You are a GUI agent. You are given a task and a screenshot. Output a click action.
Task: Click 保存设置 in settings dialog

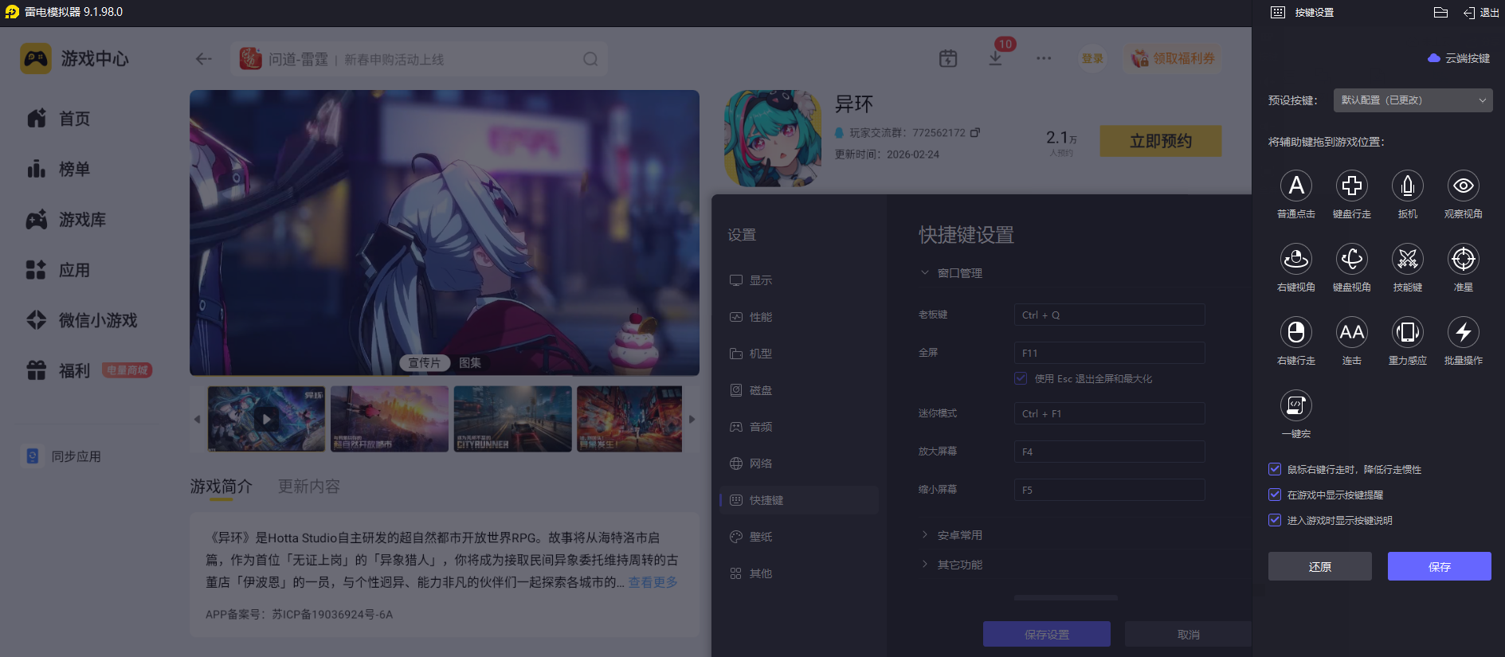[x=1047, y=634]
